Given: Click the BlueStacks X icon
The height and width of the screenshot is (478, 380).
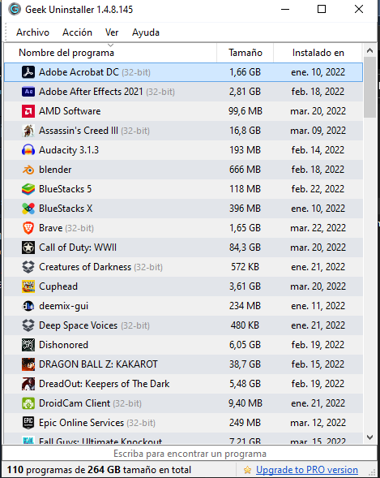Looking at the screenshot, I should pos(28,209).
